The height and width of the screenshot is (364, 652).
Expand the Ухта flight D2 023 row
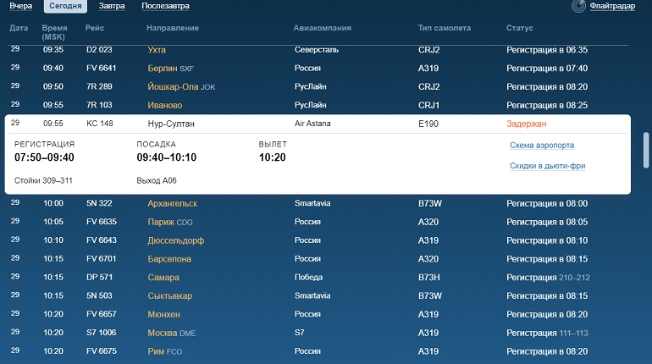pos(318,50)
